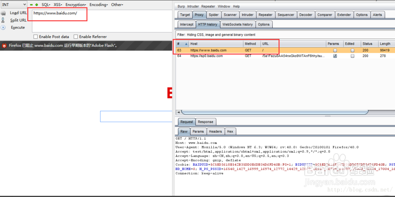Click the Baidu search input box

coord(136,116)
